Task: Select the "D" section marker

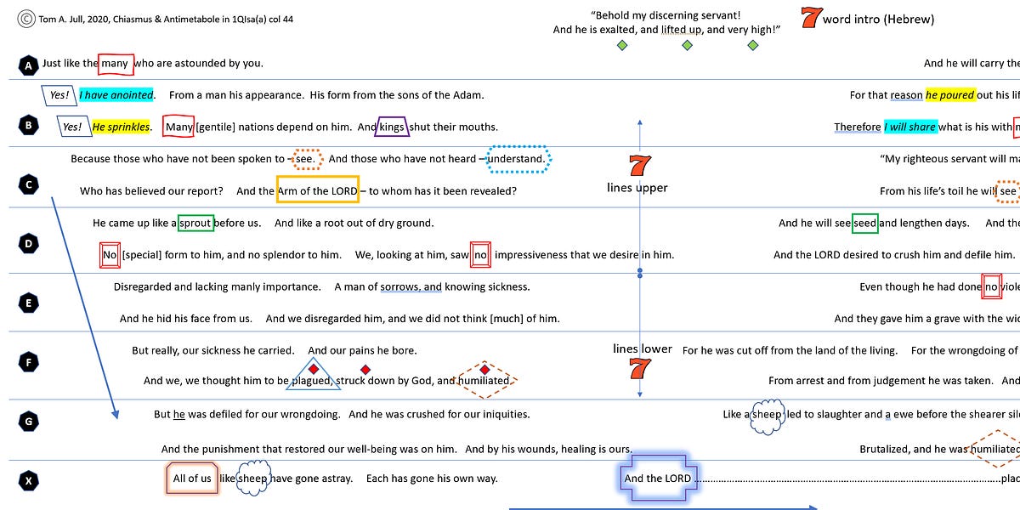Action: coord(29,242)
